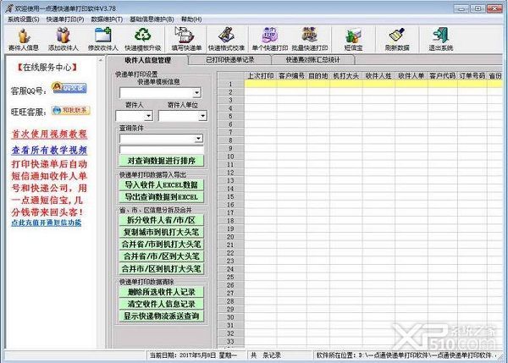Click the 客户编号 column header
This screenshot has height=363, width=508.
tap(292, 76)
